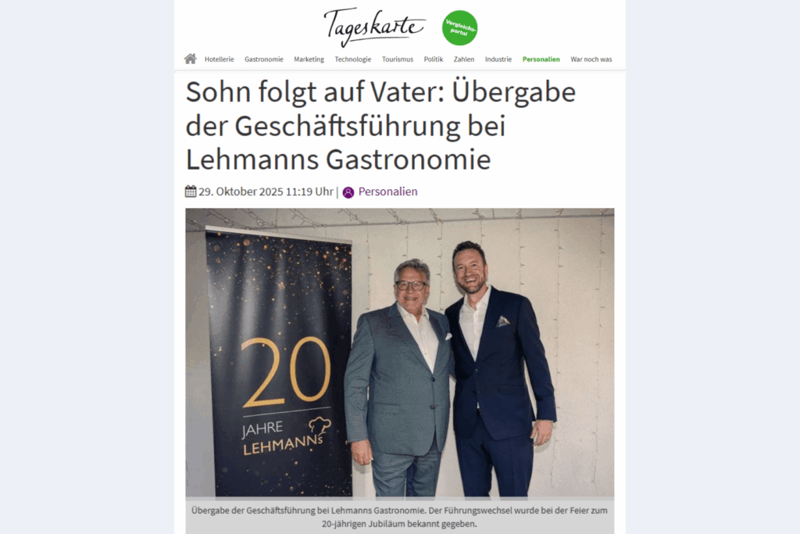Open the War noch was section
Image resolution: width=800 pixels, height=534 pixels.
(591, 59)
